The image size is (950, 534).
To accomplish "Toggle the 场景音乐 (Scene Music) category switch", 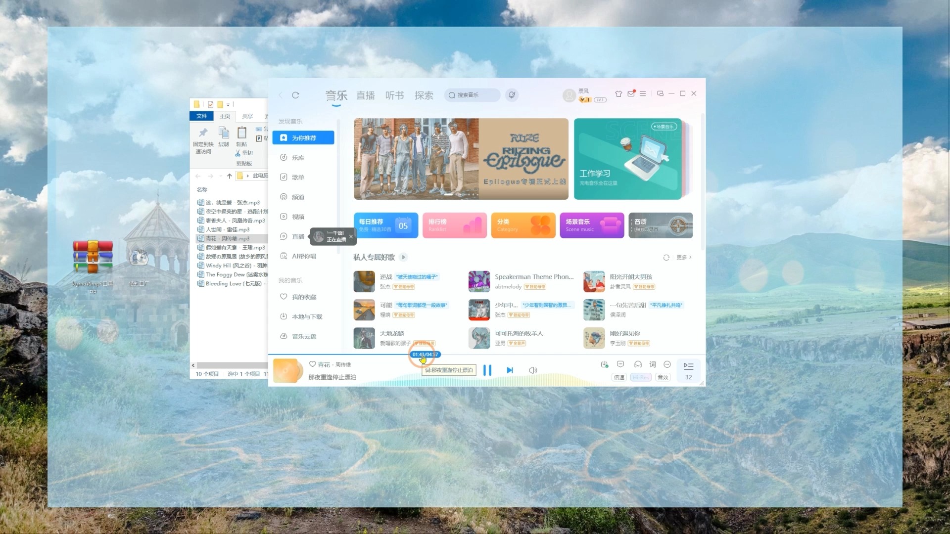I will 590,225.
